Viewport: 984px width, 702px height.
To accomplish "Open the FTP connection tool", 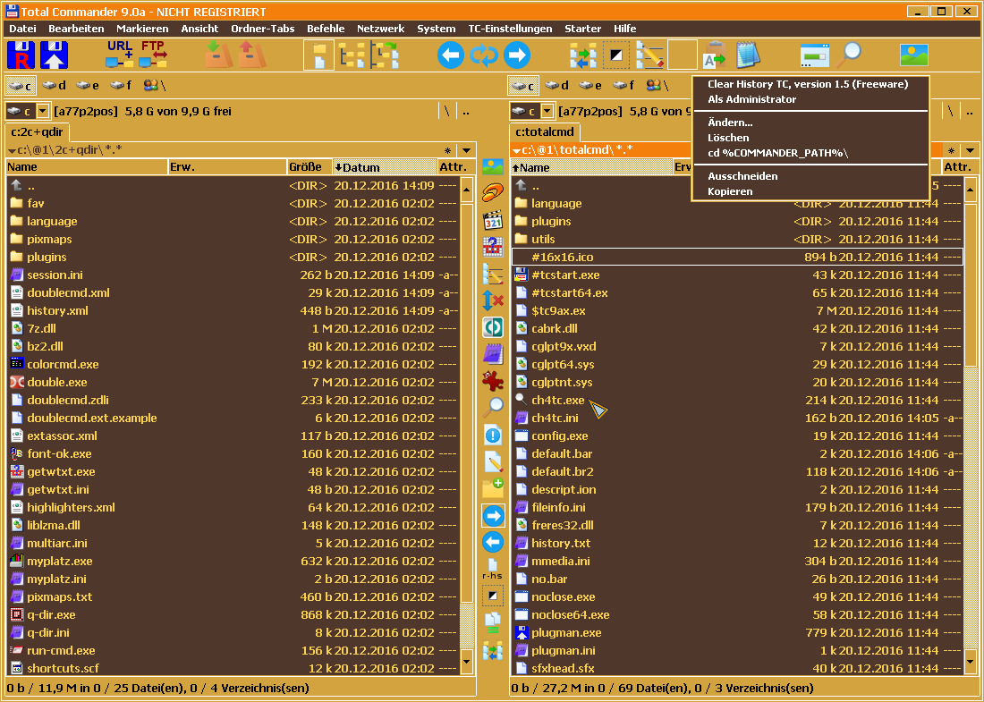I will tap(152, 55).
